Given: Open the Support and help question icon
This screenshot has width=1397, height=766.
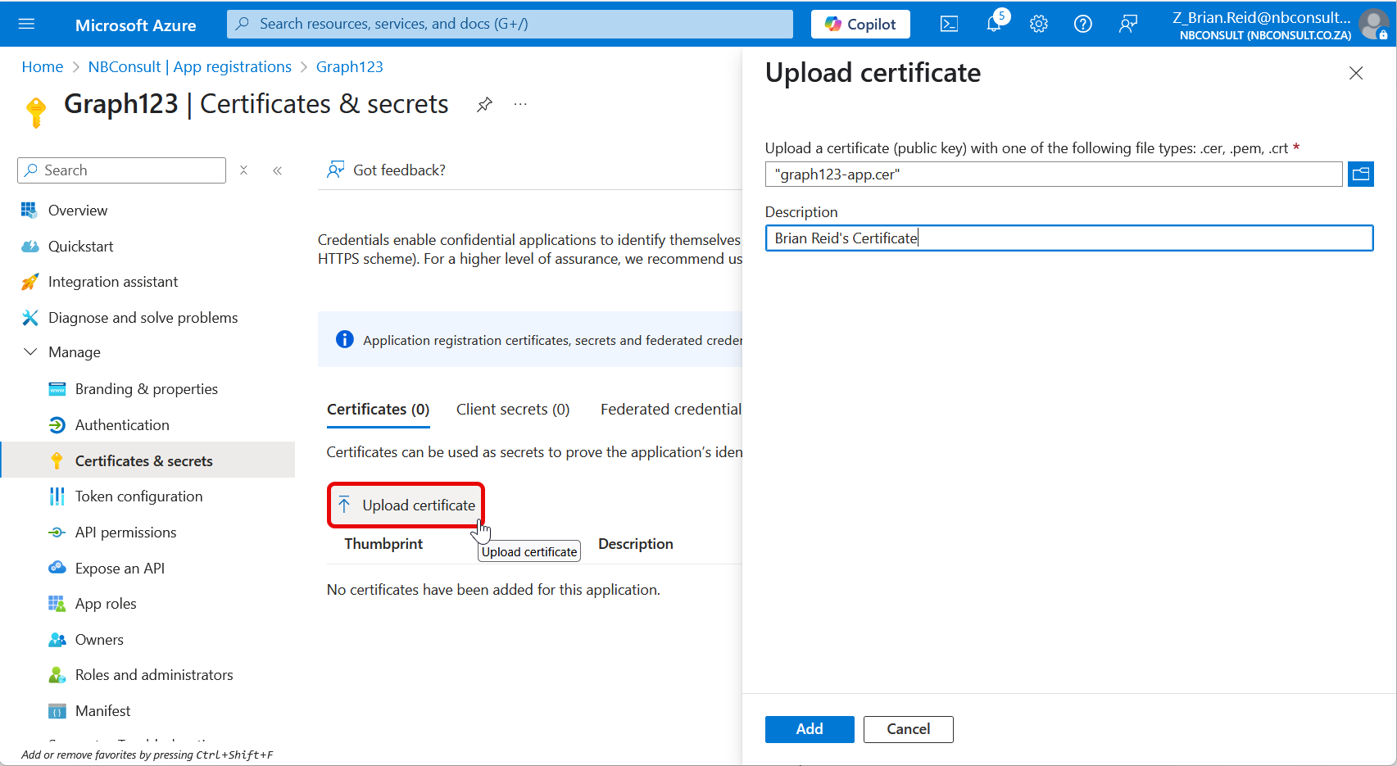Looking at the screenshot, I should (1083, 24).
